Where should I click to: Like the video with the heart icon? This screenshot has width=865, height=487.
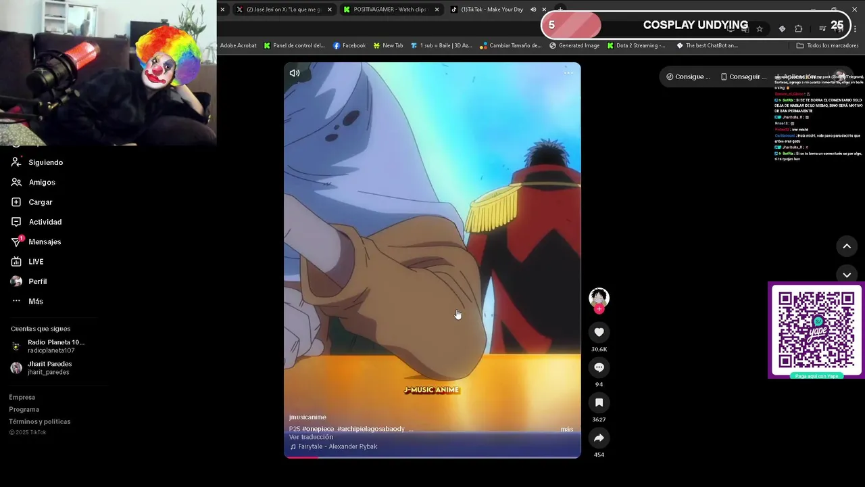(599, 332)
